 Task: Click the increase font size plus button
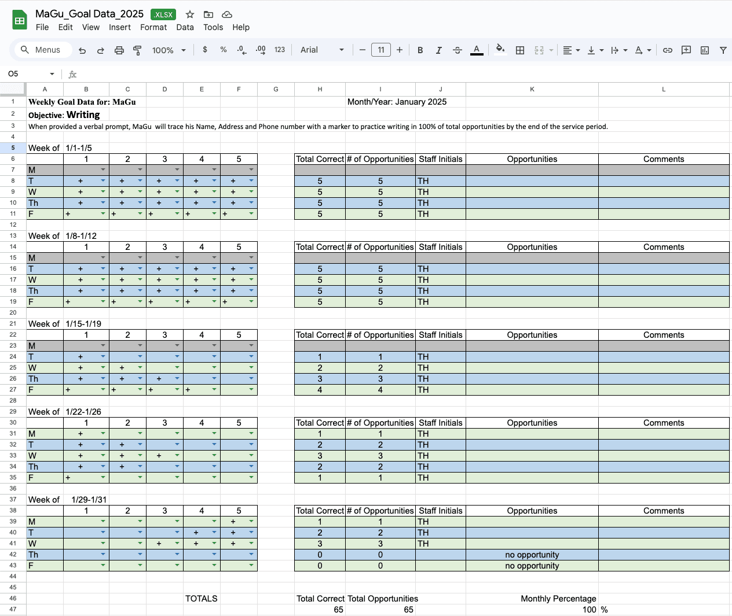tap(400, 50)
